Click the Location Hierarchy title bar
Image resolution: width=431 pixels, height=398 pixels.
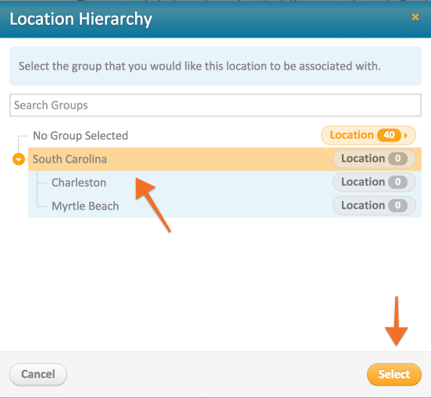(215, 19)
